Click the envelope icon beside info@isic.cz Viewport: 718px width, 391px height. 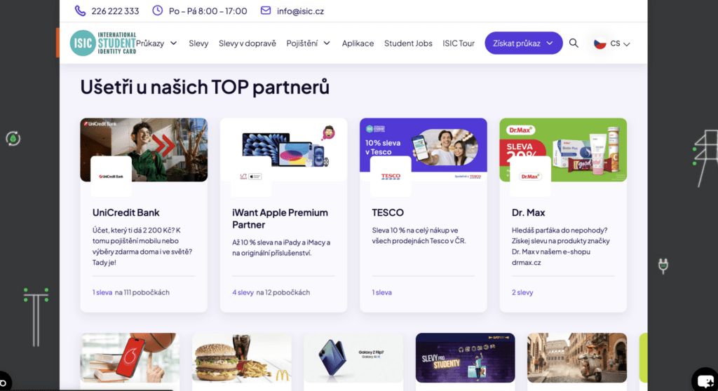(x=266, y=11)
